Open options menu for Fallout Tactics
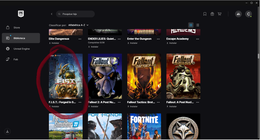This screenshot has width=260, height=140. (x=158, y=102)
